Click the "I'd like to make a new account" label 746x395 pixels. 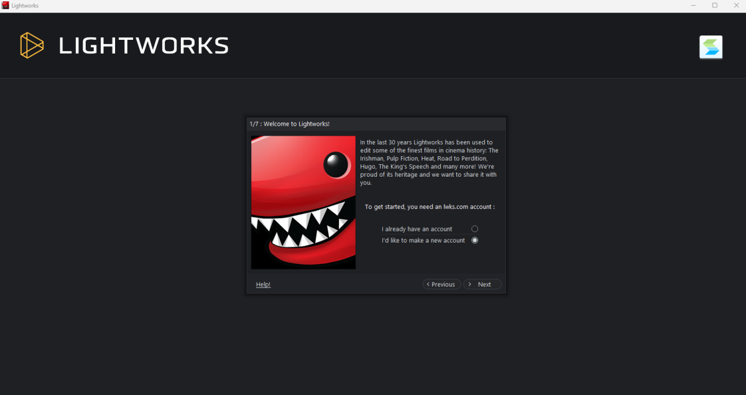click(423, 240)
